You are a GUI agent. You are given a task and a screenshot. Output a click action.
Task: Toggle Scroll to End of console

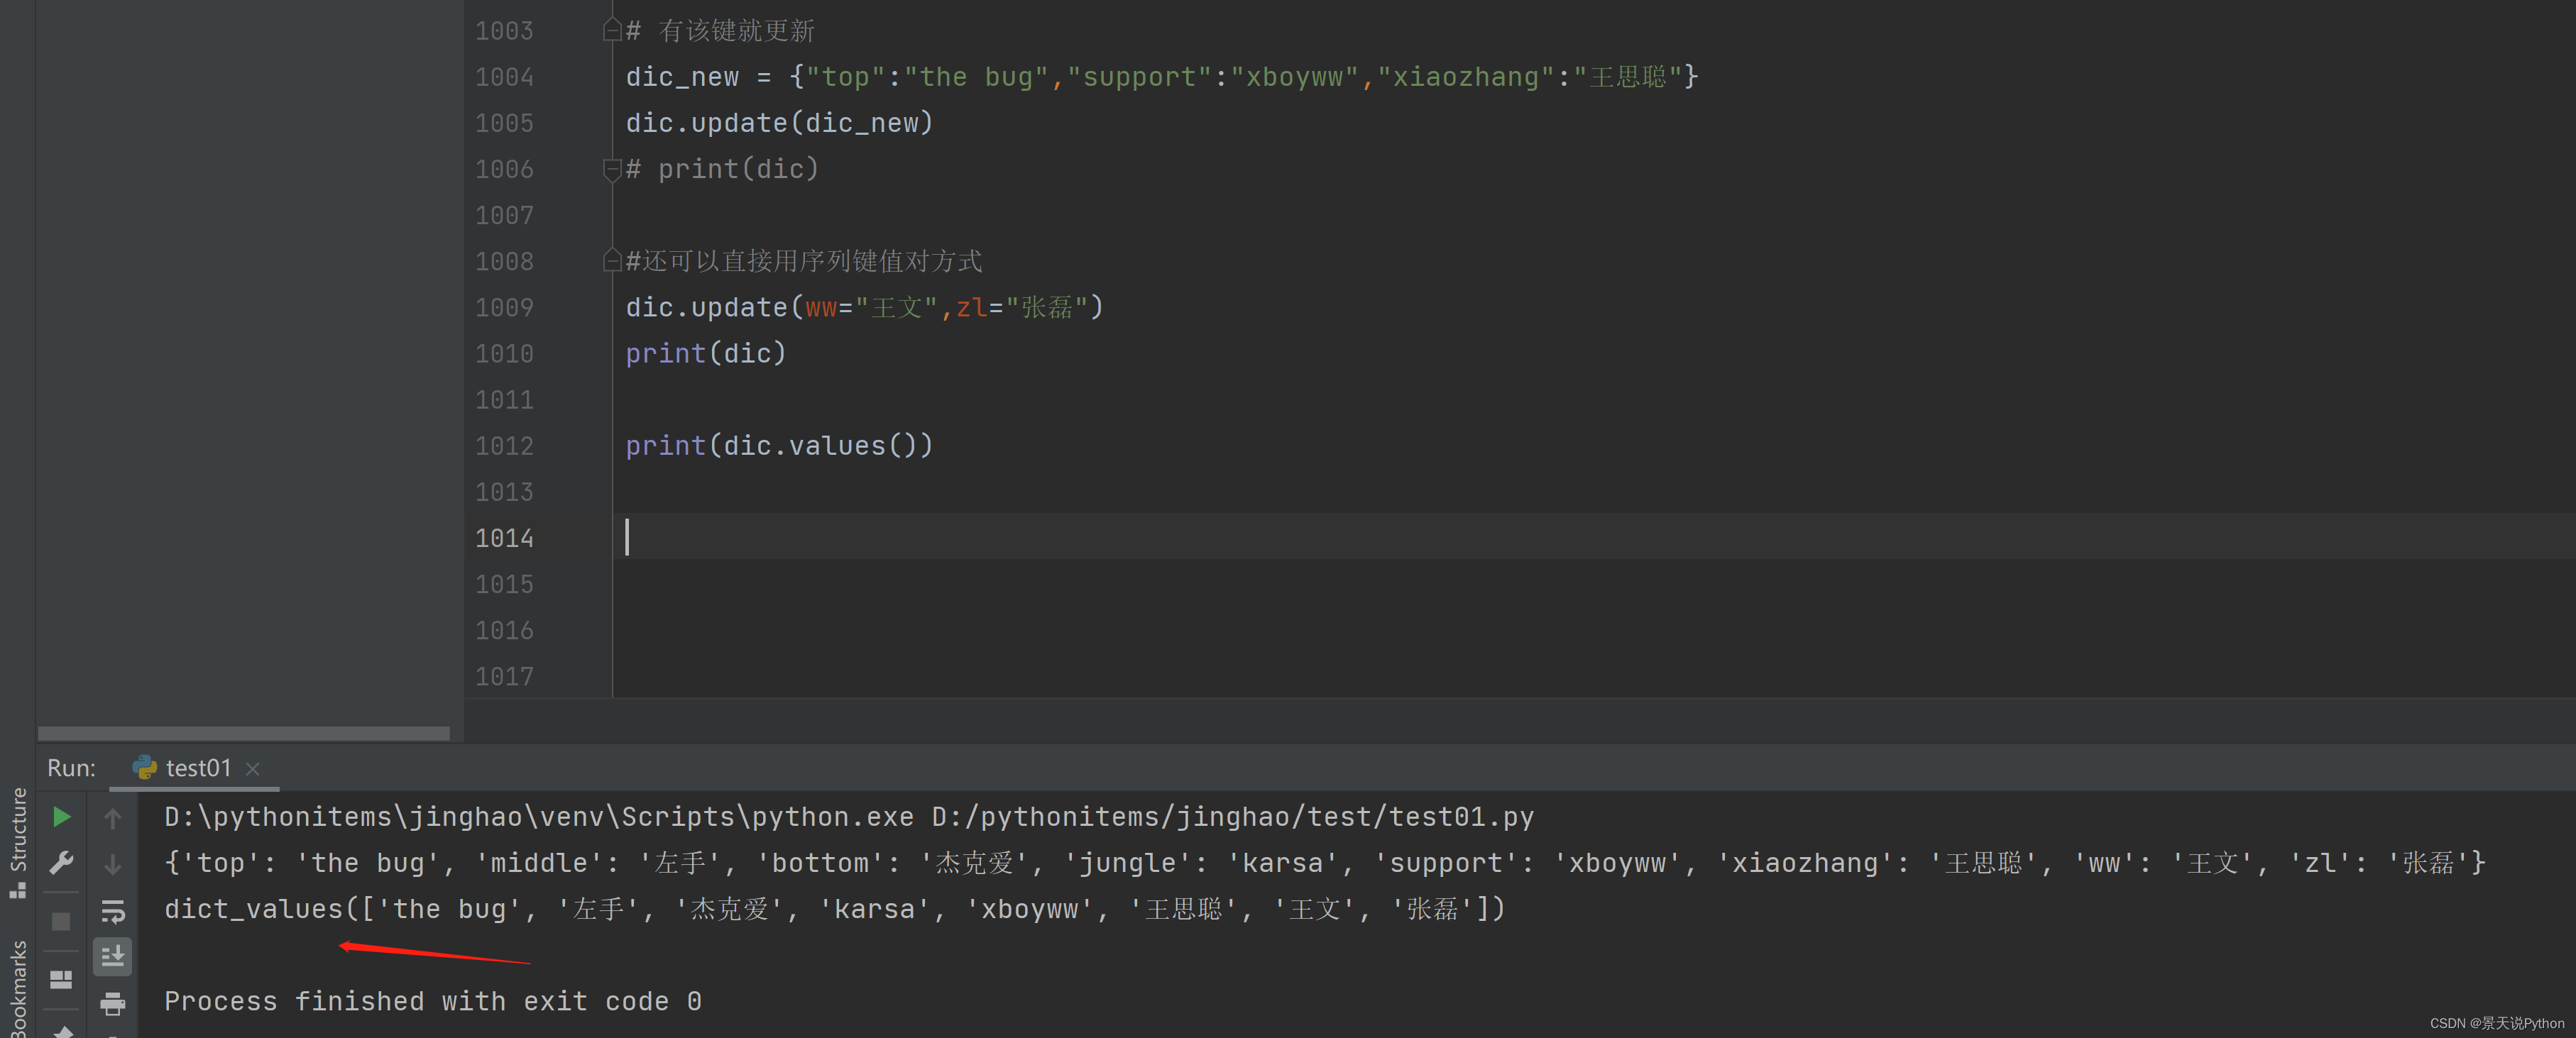[x=113, y=957]
